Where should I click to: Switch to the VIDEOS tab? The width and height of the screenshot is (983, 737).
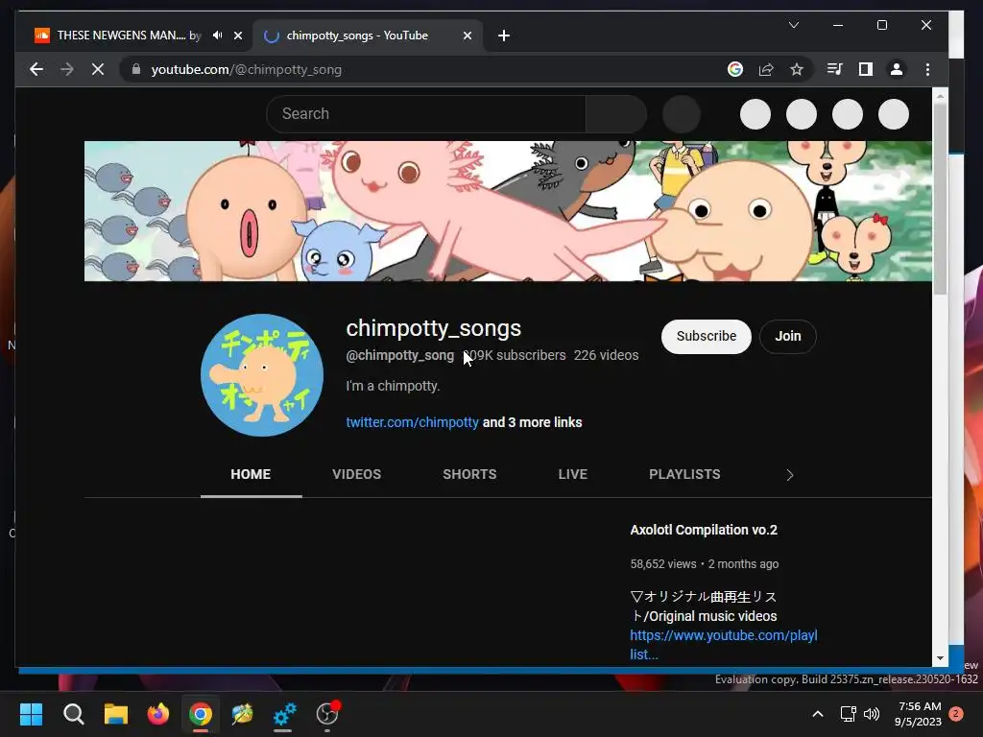point(357,474)
